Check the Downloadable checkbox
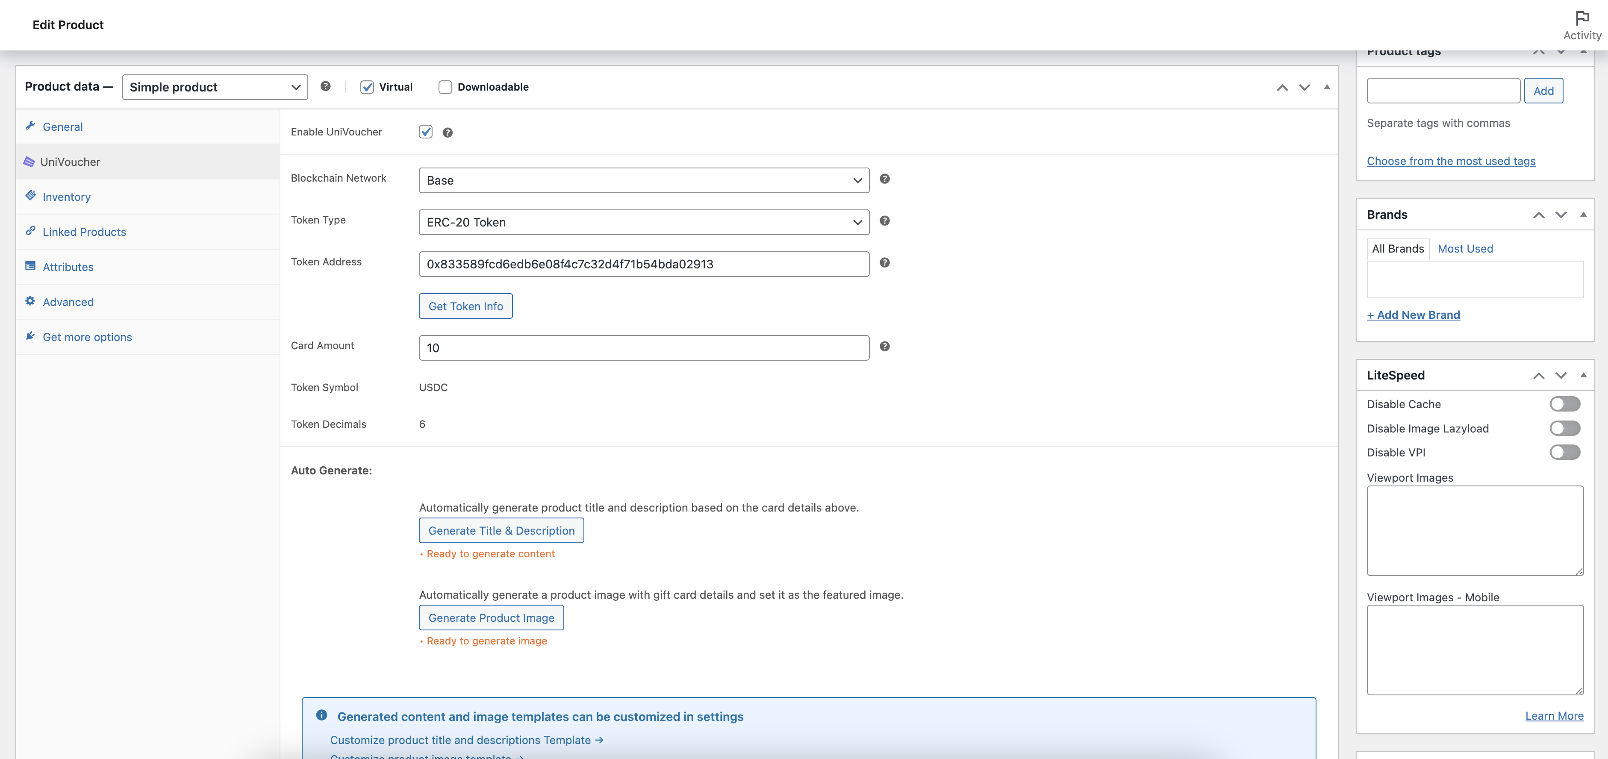Screen dimensions: 1608x759 click(445, 87)
